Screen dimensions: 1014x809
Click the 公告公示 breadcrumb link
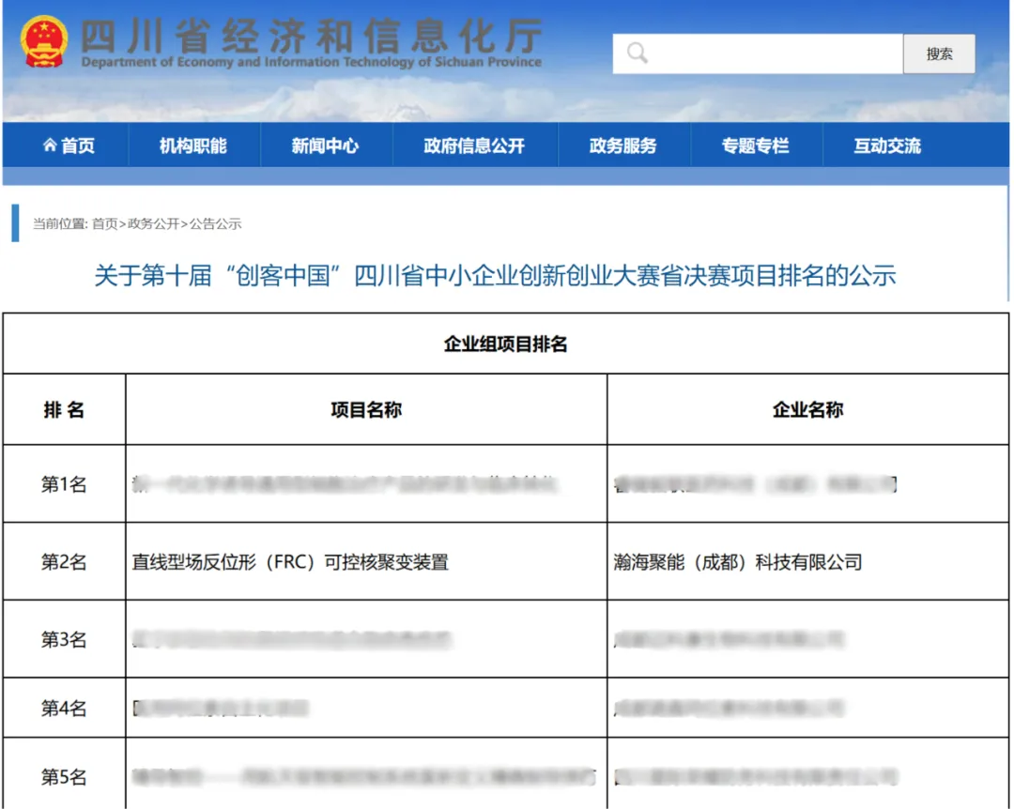coord(216,223)
